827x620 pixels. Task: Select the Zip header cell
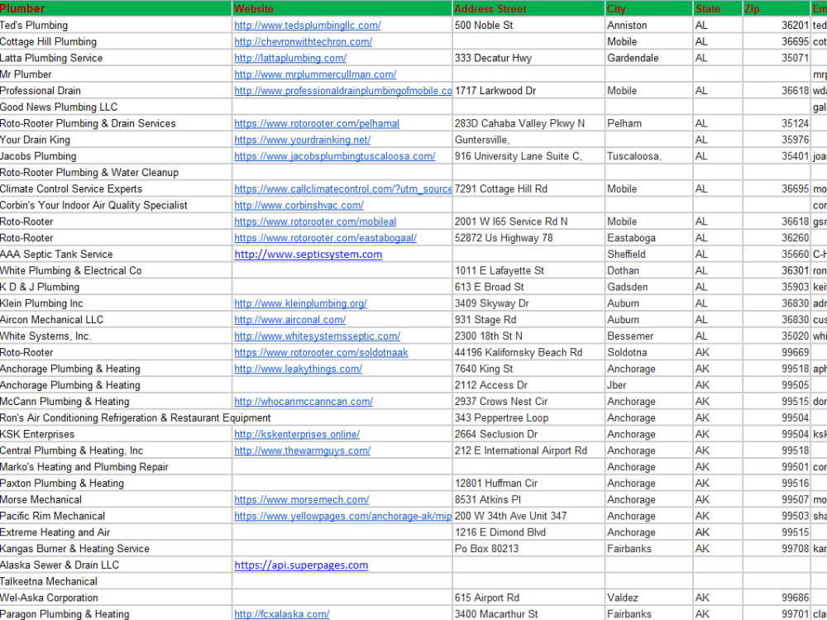tap(777, 8)
